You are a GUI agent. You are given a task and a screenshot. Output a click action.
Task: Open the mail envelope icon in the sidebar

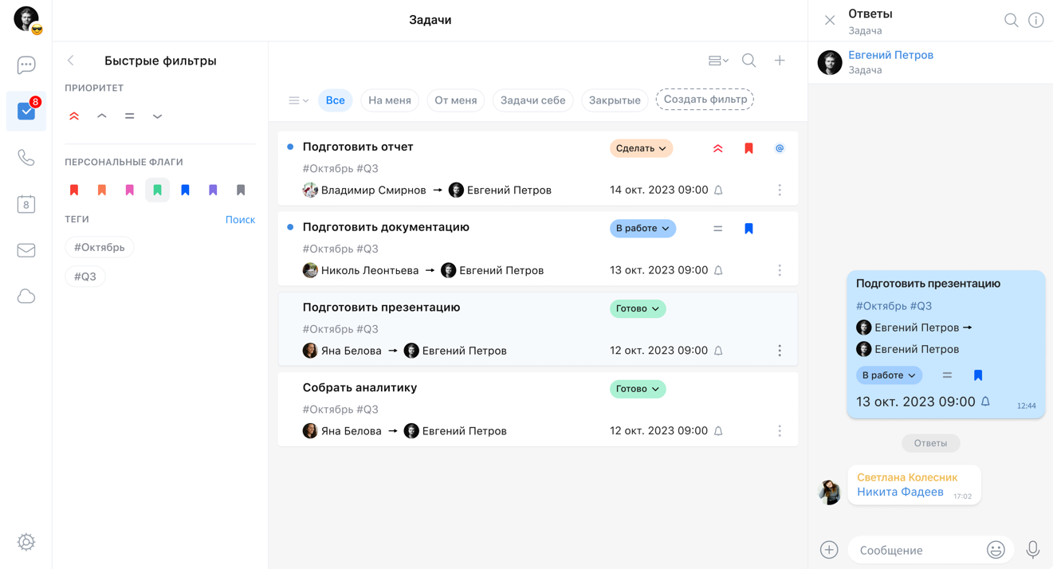(x=26, y=250)
